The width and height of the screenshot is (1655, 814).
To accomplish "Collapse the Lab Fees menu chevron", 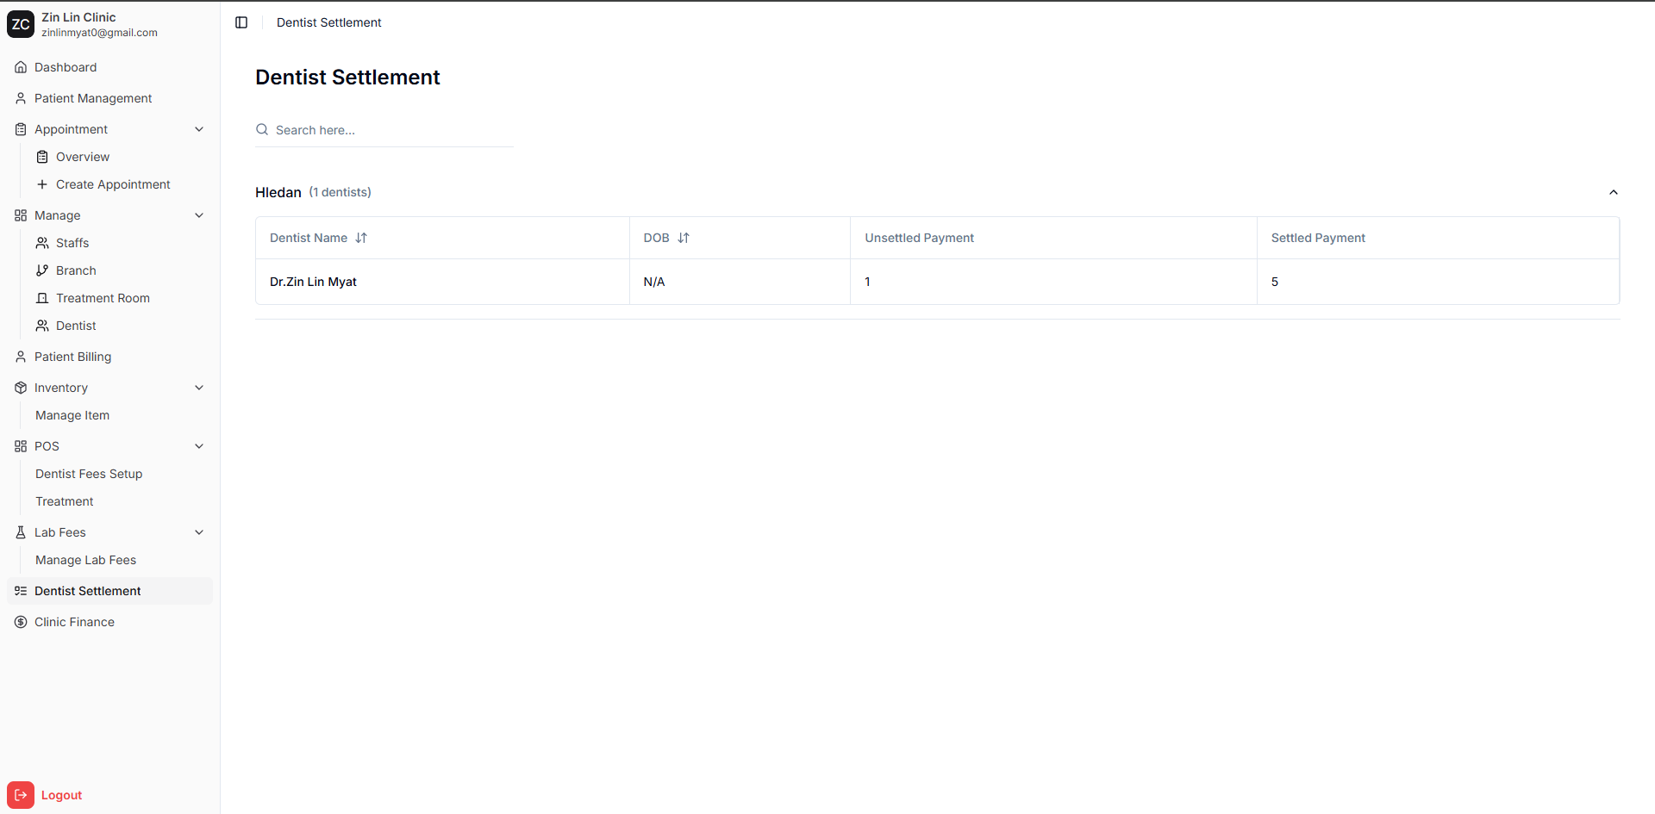I will tap(199, 532).
